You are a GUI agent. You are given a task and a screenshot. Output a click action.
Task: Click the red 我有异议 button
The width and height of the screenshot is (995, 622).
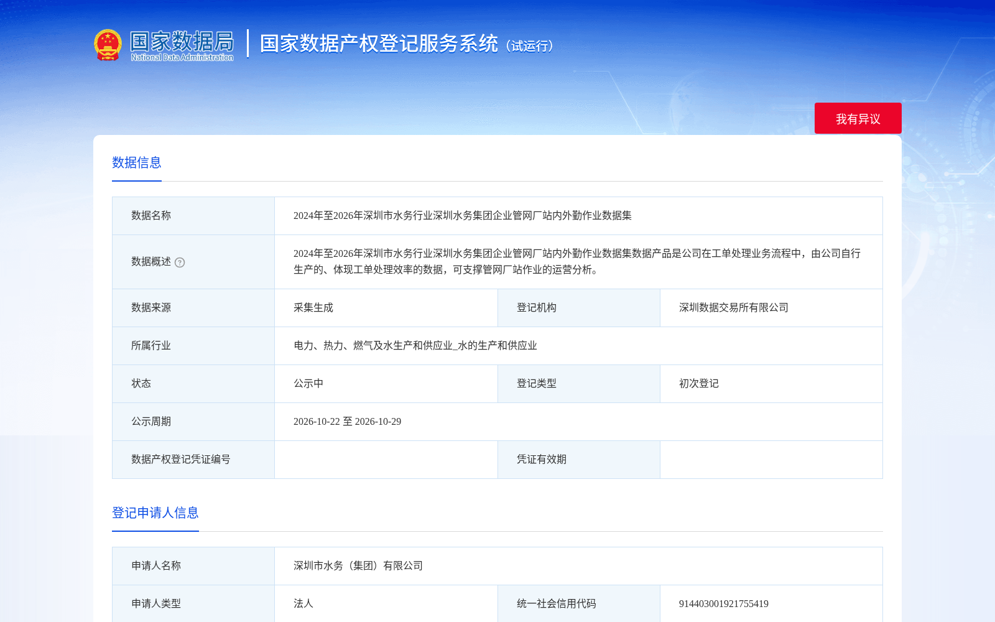[858, 118]
